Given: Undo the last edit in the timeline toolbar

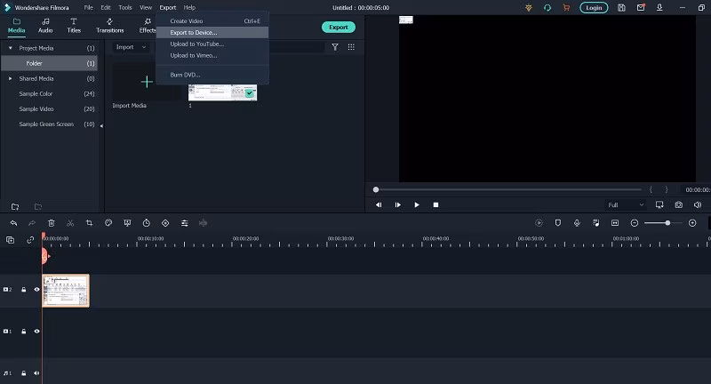Looking at the screenshot, I should [13, 223].
